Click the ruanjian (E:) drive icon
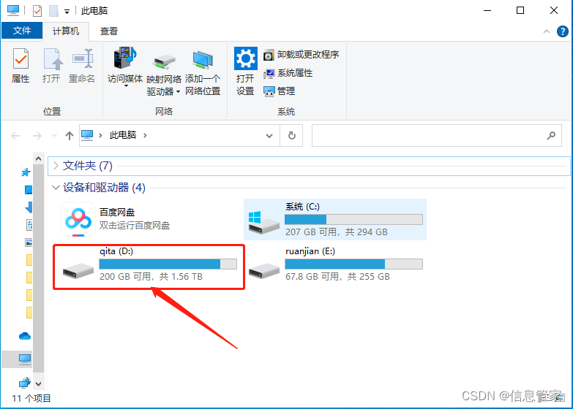573x409 pixels. [264, 272]
